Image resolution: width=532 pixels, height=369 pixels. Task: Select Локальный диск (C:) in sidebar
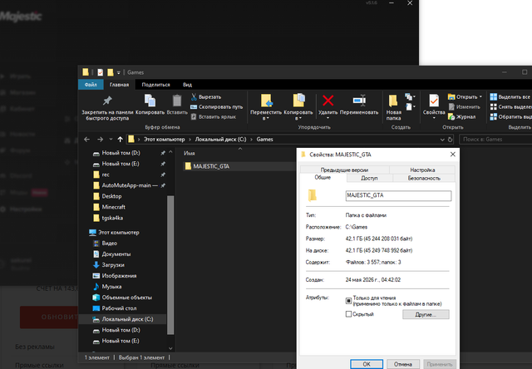(x=127, y=319)
